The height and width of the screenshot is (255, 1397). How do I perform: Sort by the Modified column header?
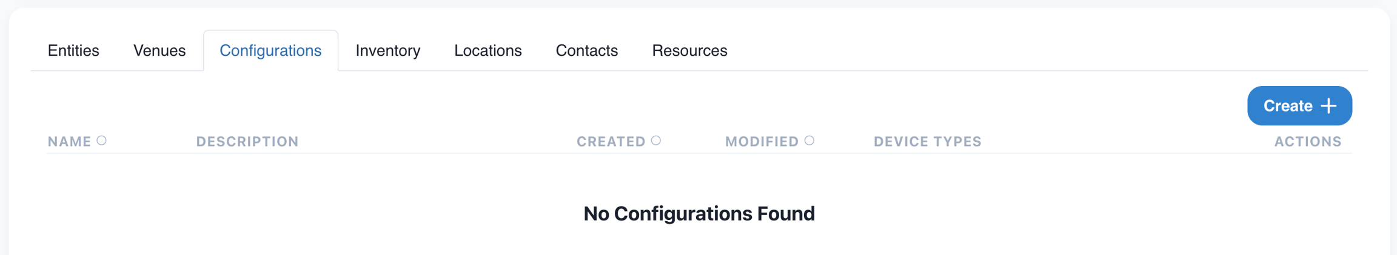762,142
